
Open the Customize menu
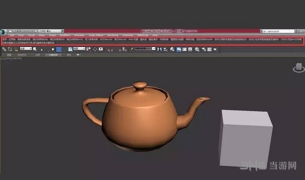click(x=128, y=35)
